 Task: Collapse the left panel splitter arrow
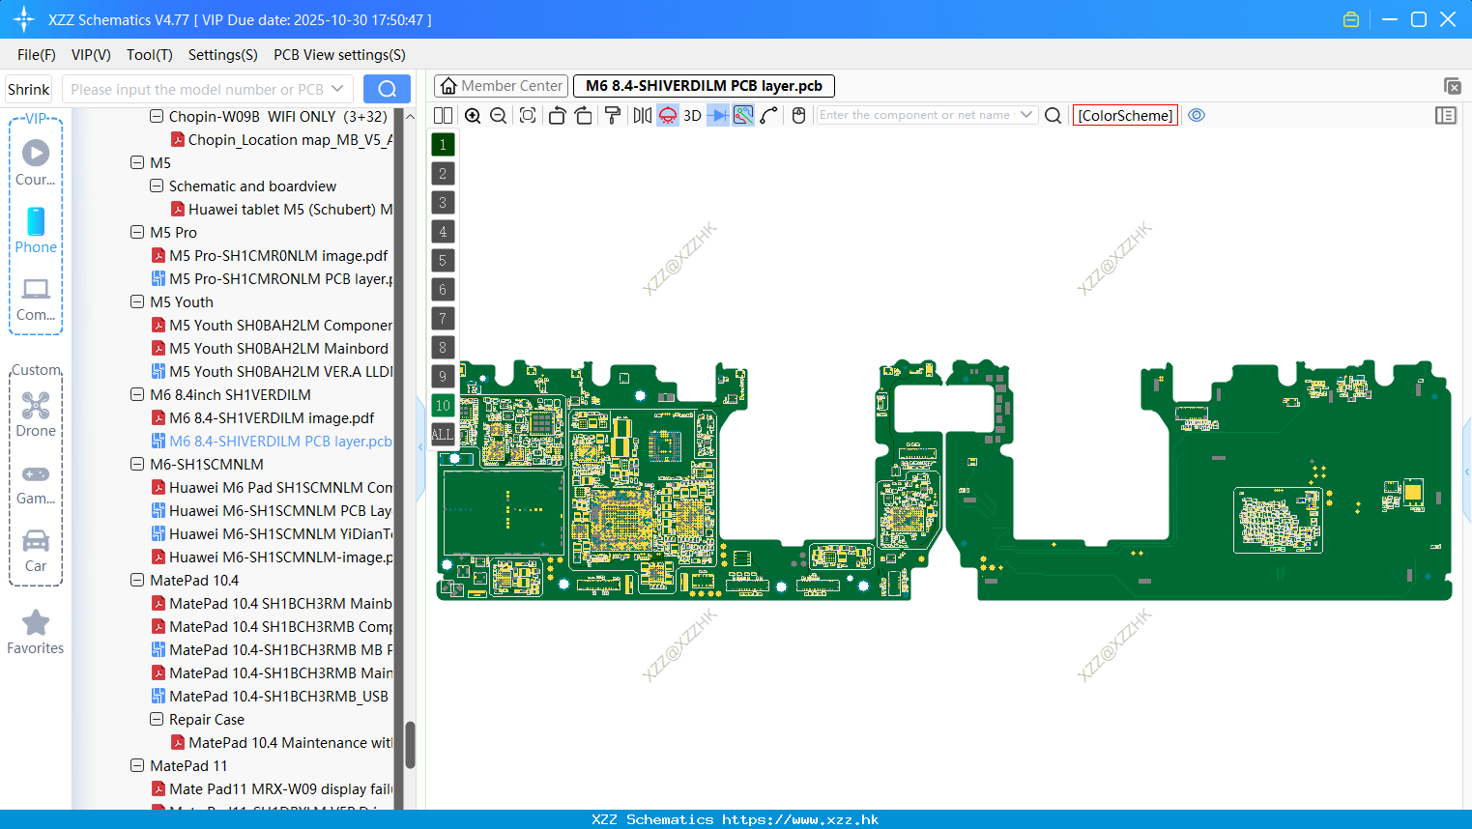click(x=420, y=446)
